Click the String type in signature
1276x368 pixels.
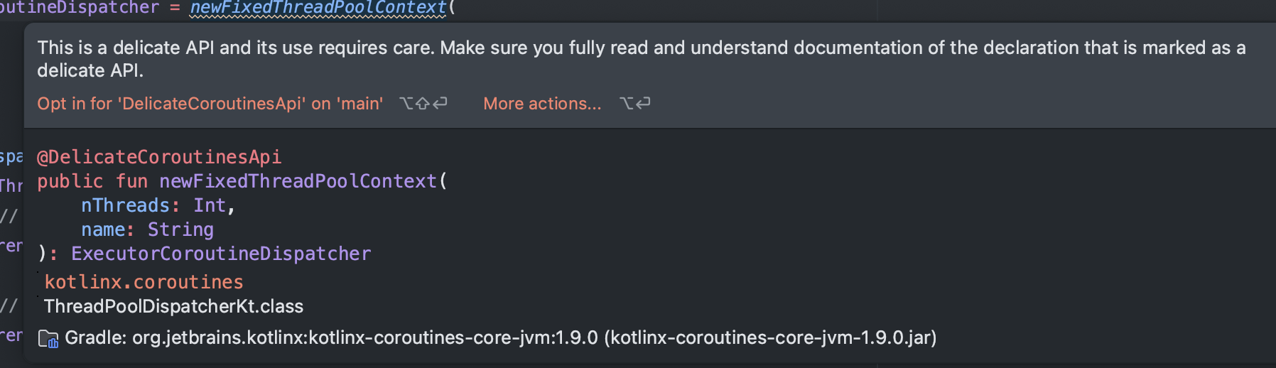[180, 229]
